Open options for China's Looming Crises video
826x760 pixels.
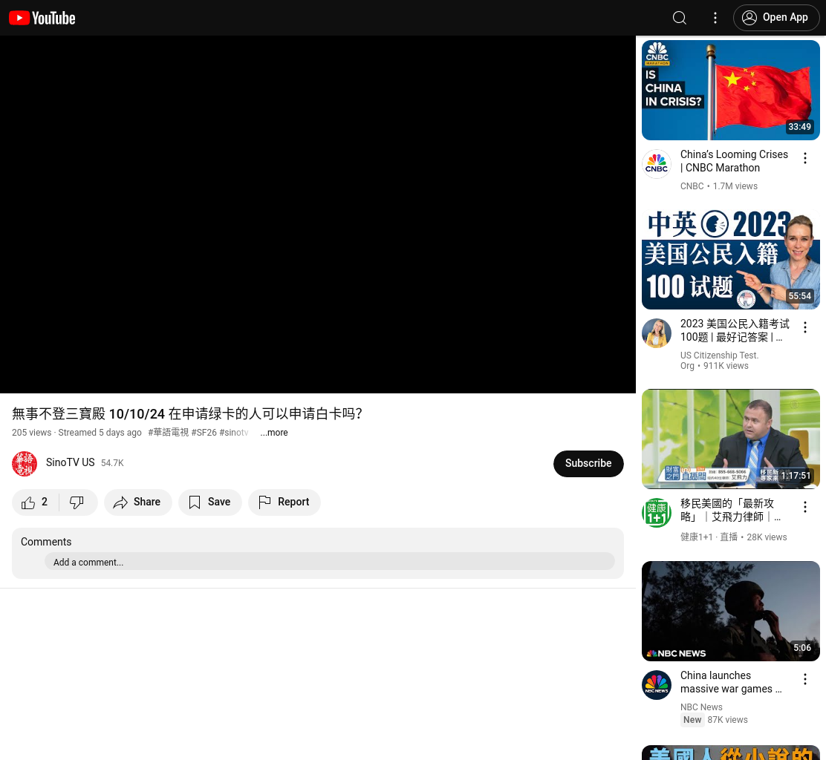point(805,158)
